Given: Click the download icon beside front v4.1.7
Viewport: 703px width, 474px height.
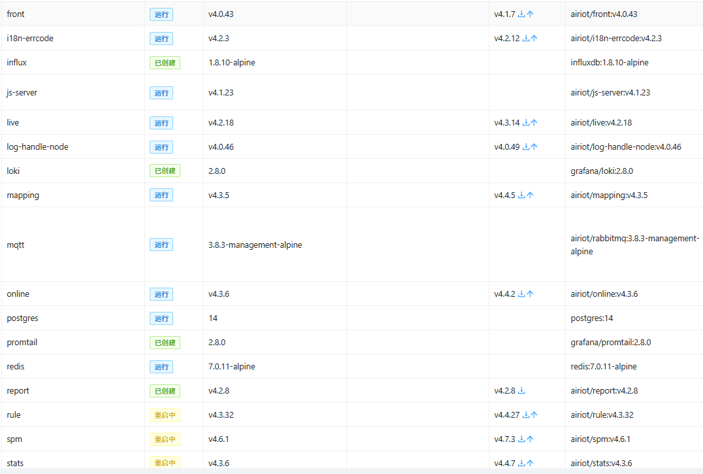Looking at the screenshot, I should click(521, 14).
